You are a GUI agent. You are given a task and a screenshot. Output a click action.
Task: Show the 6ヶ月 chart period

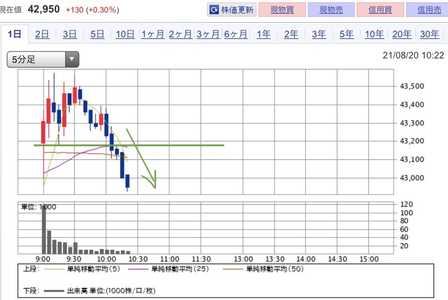coord(236,34)
